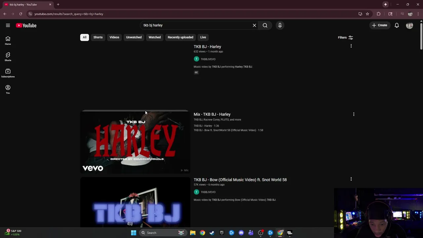Select the Shorts filter chip
Screen dimensions: 423x238
coord(98,37)
